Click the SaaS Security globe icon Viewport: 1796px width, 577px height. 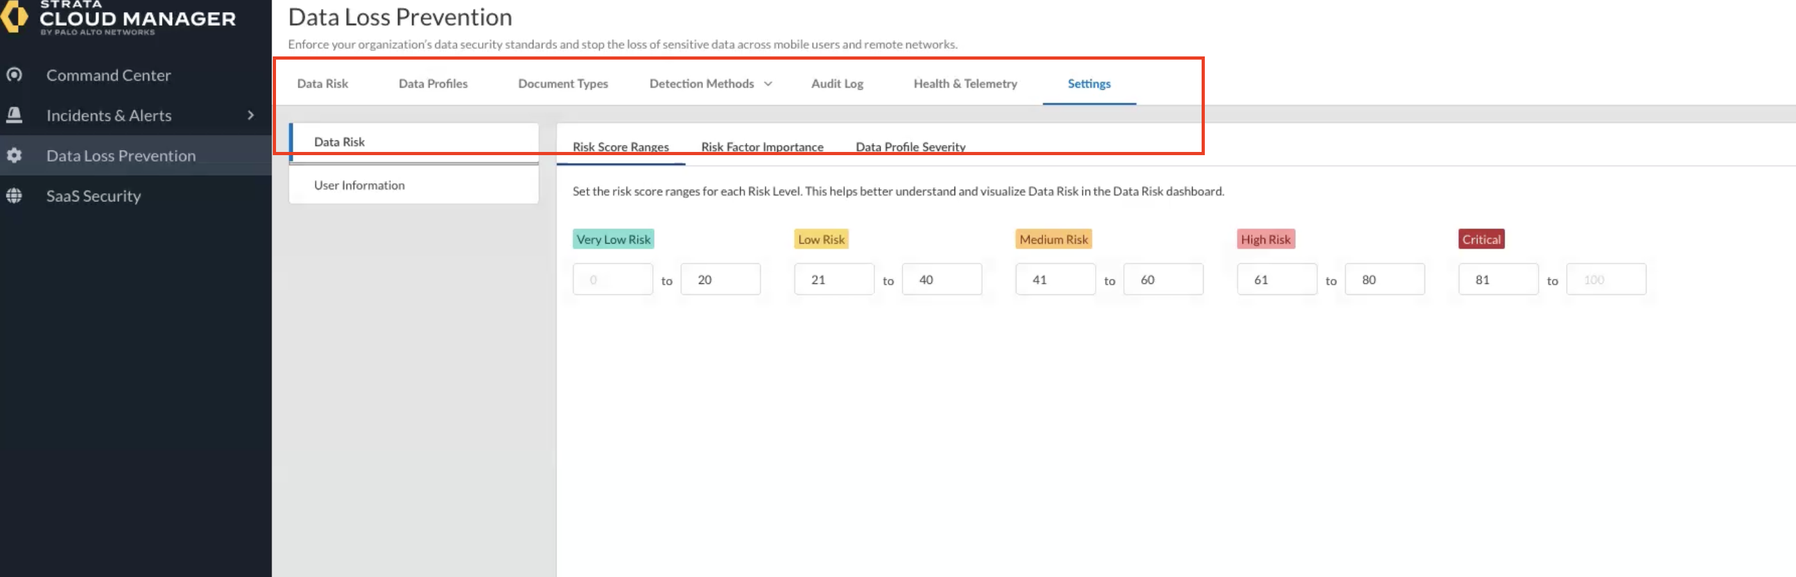(x=14, y=196)
